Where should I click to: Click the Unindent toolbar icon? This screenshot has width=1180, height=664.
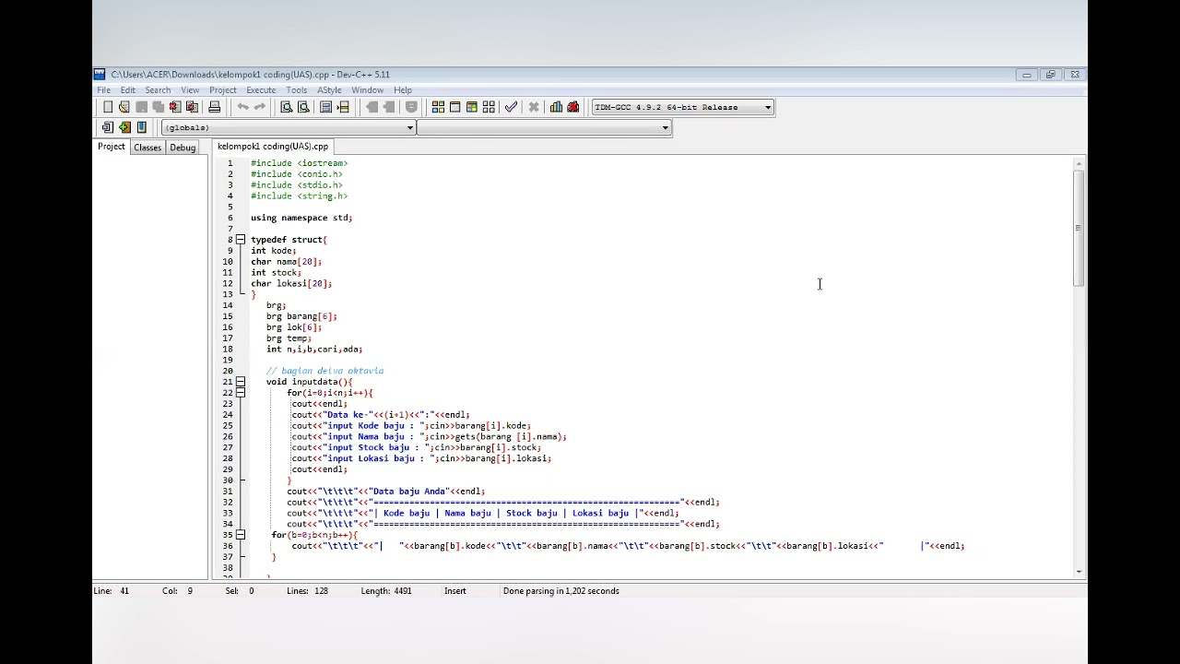[x=372, y=107]
